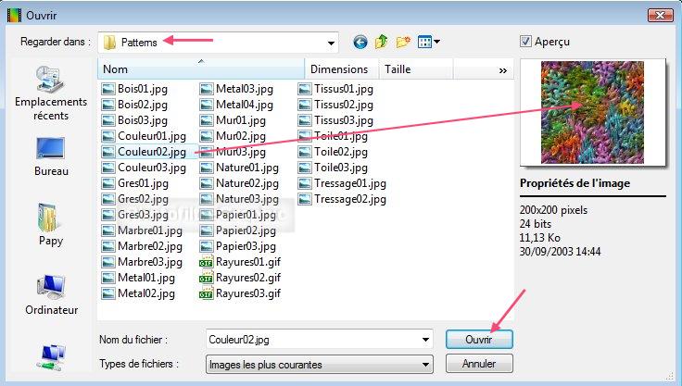Expand the Nom du fichier dropdown
The width and height of the screenshot is (682, 386).
pyautogui.click(x=425, y=340)
